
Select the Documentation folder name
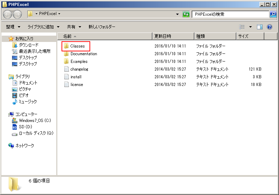[x=84, y=54]
